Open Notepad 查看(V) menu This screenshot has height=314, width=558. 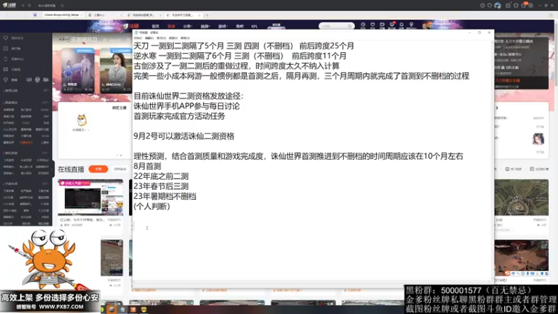point(173,38)
